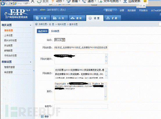The image size is (161, 119).
Task: Select 邮箱配置 in sidebar
Action: click(8, 50)
